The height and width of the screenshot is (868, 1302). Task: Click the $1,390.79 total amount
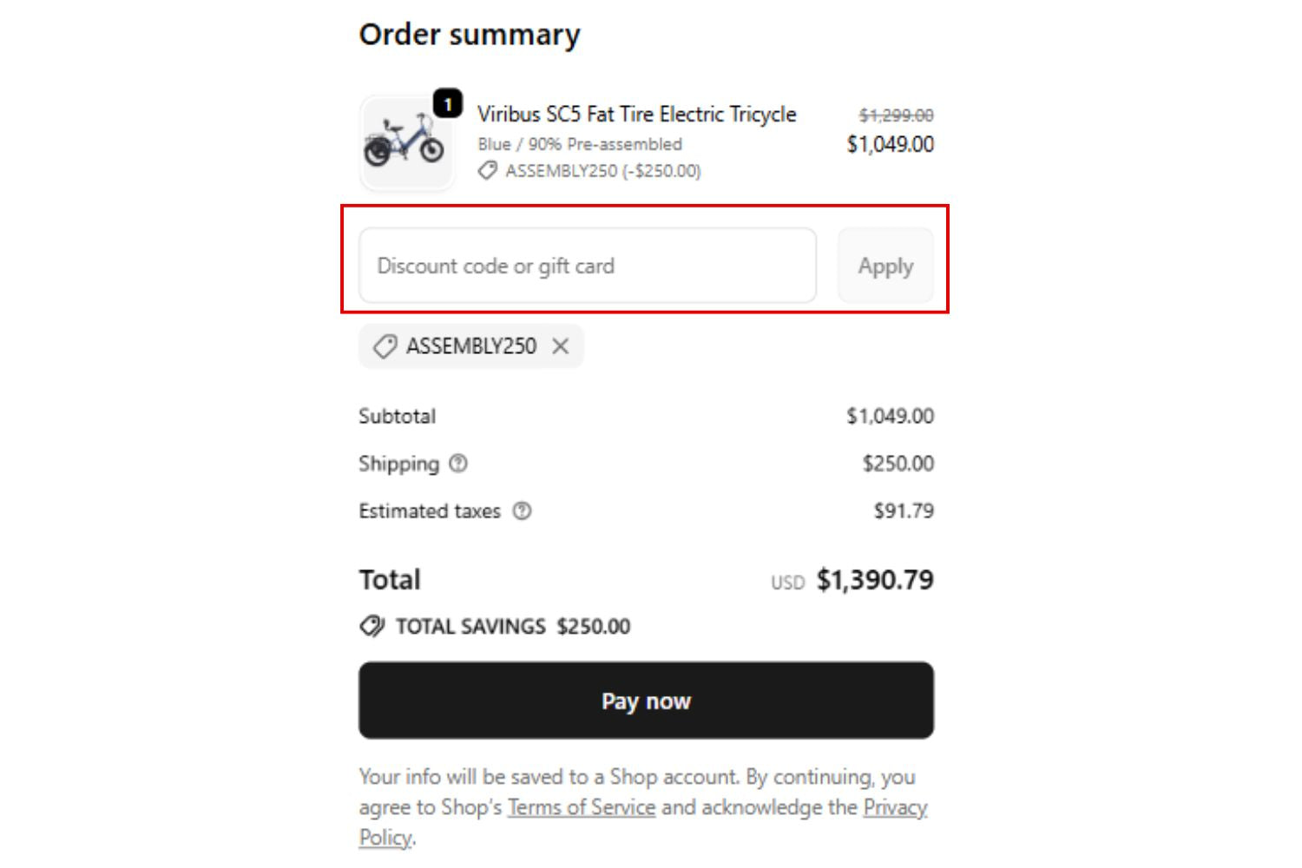pyautogui.click(x=874, y=580)
